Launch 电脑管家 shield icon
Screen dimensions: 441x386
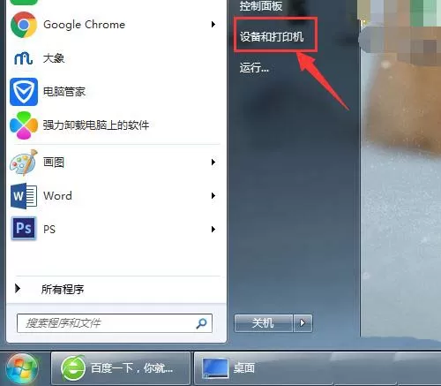tap(24, 92)
